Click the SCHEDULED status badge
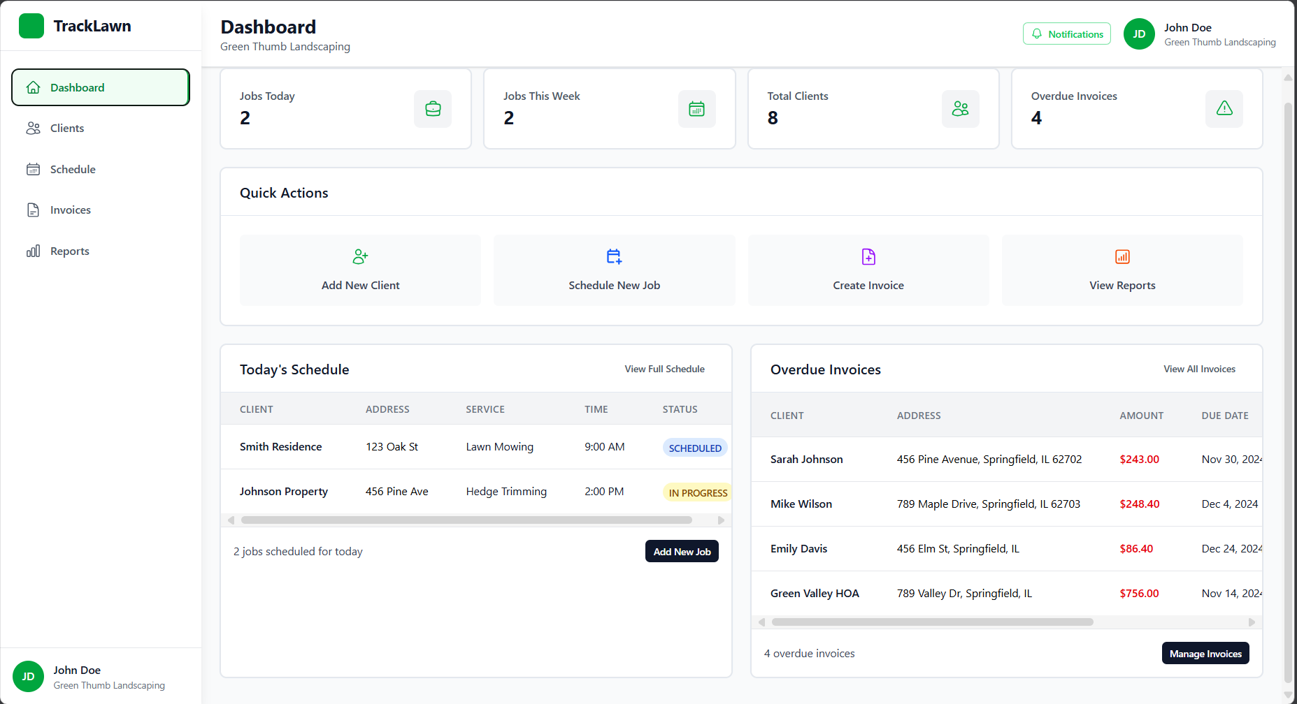 coord(694,448)
